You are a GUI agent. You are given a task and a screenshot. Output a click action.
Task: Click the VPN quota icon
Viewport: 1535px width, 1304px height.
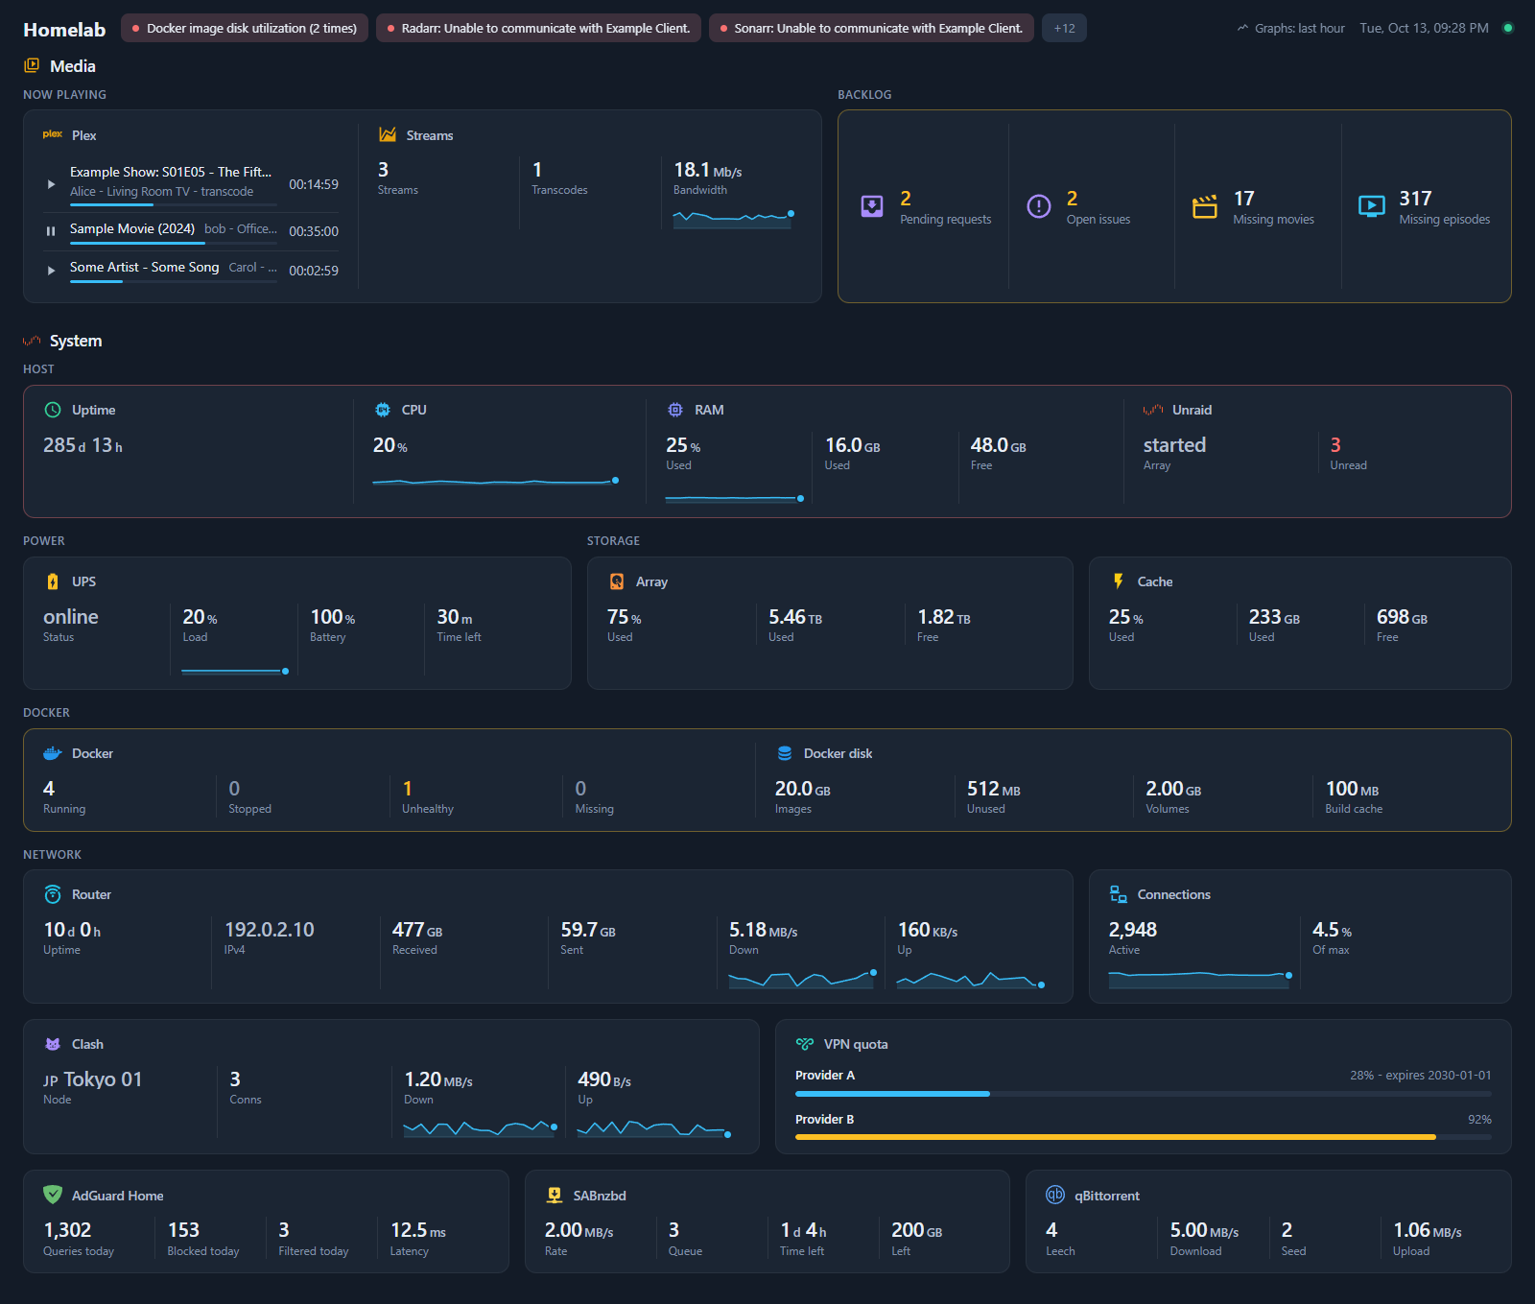[x=805, y=1044]
